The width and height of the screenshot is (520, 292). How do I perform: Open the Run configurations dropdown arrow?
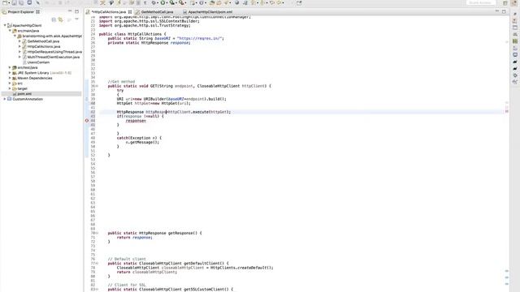tap(167, 2)
